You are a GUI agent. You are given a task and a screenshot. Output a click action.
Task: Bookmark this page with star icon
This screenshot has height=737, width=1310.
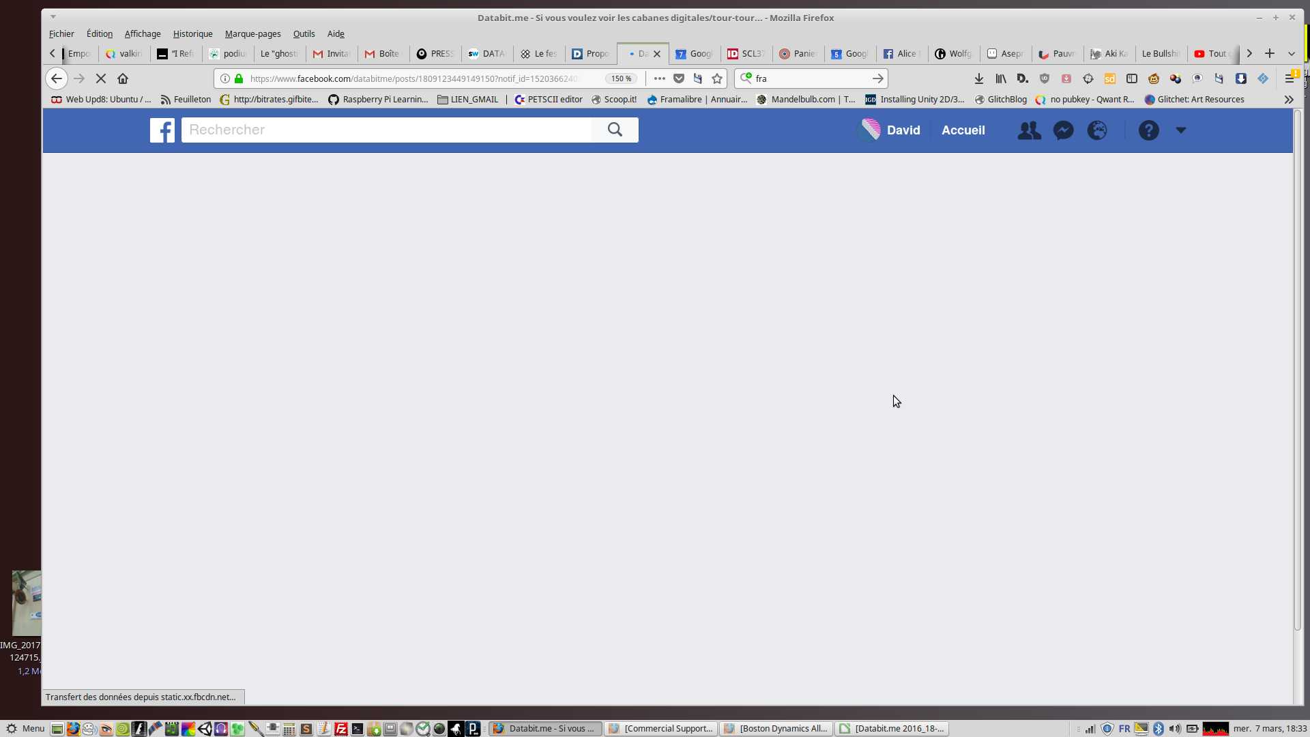(x=717, y=78)
